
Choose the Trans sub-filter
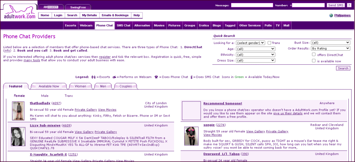point(69,96)
